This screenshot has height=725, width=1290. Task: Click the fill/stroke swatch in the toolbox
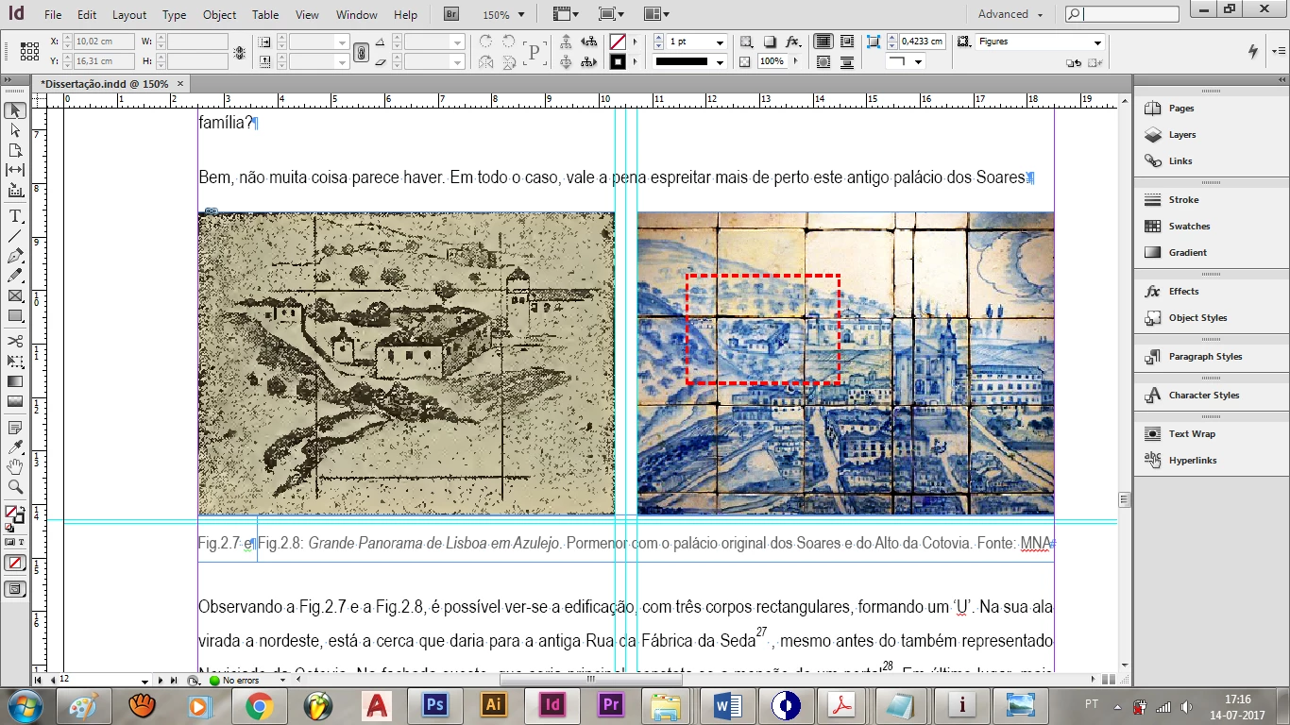pyautogui.click(x=14, y=514)
